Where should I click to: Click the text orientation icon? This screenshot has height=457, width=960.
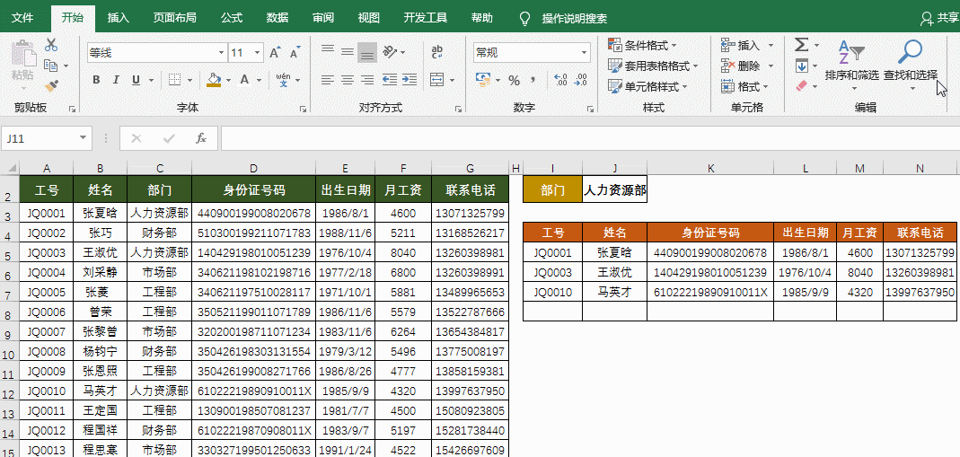[x=388, y=52]
